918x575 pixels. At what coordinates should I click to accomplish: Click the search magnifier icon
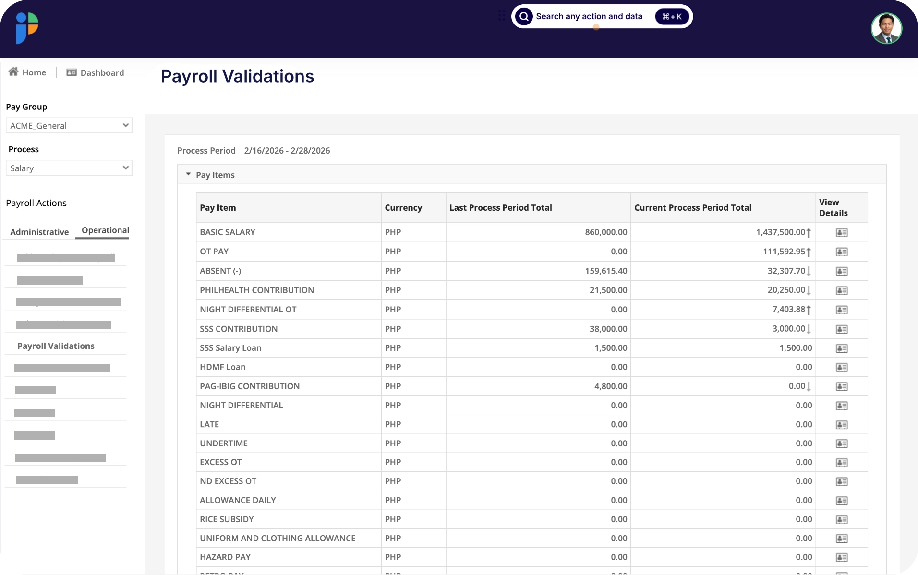(524, 16)
